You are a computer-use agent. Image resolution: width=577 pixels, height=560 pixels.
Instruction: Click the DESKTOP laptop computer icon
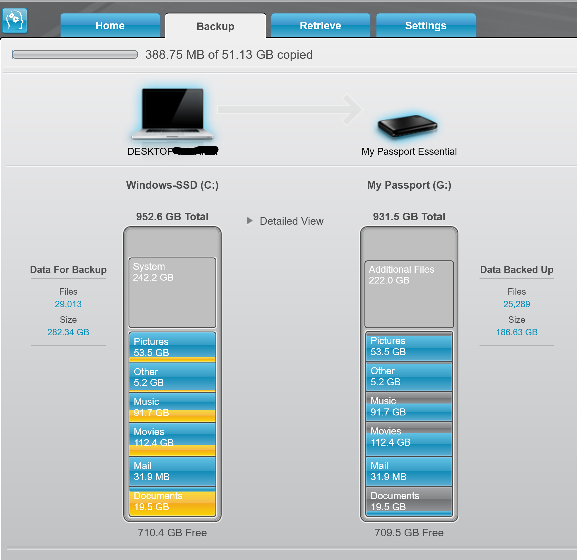172,113
